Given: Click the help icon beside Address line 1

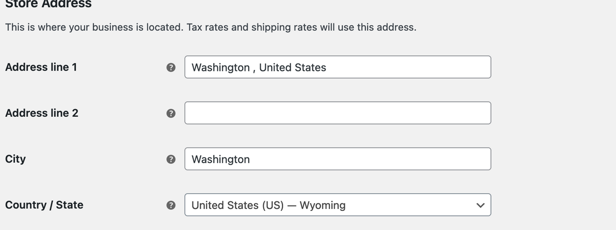Looking at the screenshot, I should (171, 68).
